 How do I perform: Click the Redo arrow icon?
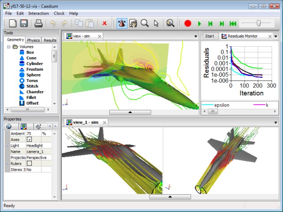[x=65, y=23]
